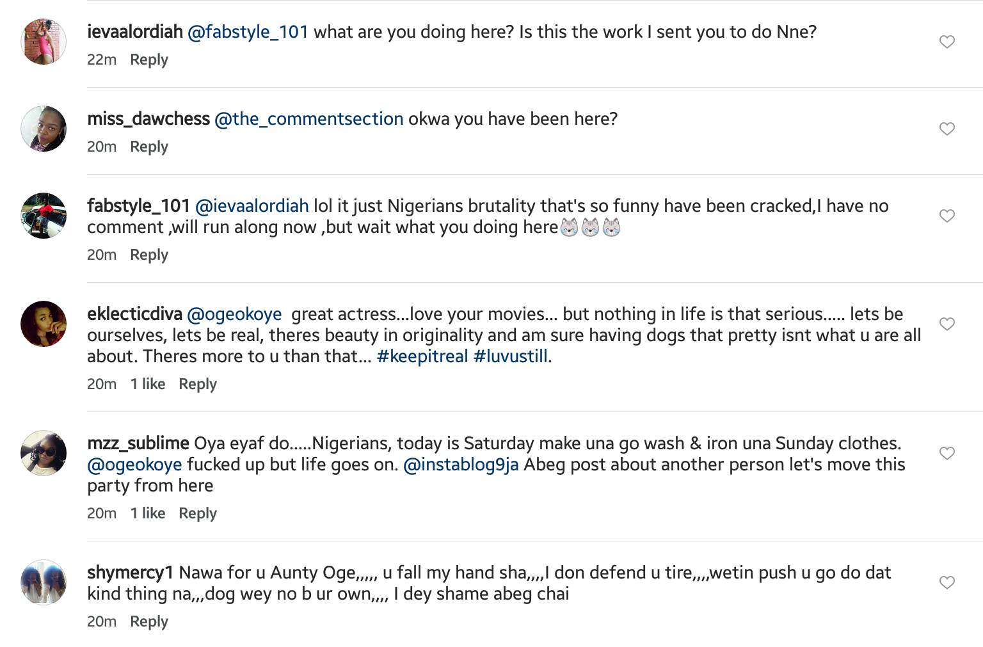Screen dimensions: 983x647
Task: View fabstyle_101's profile picture
Action: pos(44,216)
